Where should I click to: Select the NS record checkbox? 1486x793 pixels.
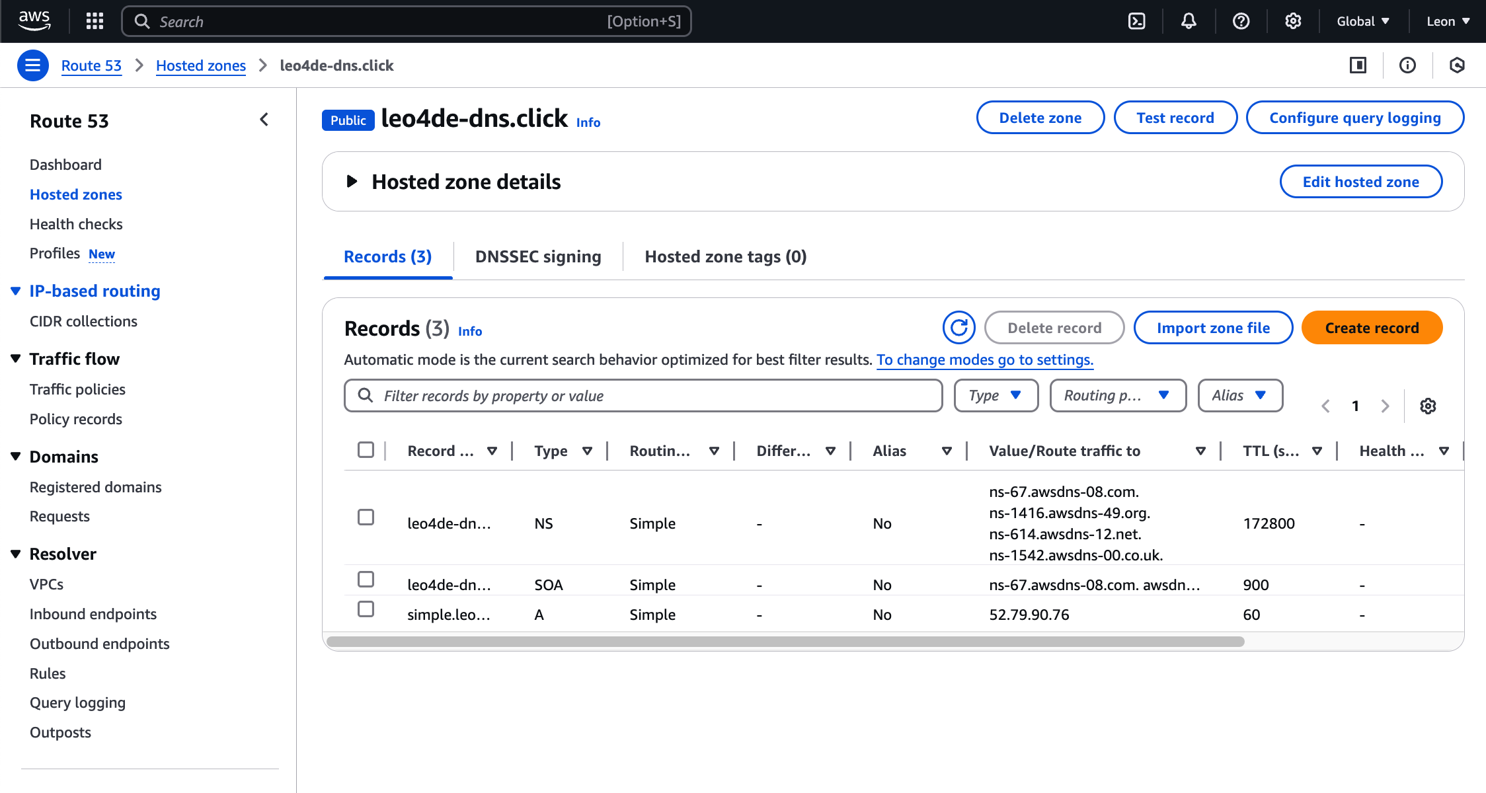[x=366, y=517]
